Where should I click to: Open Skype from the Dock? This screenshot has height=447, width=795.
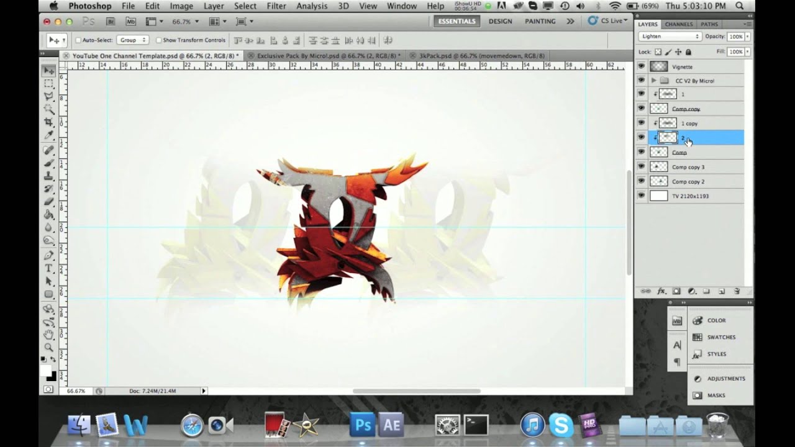pos(561,425)
